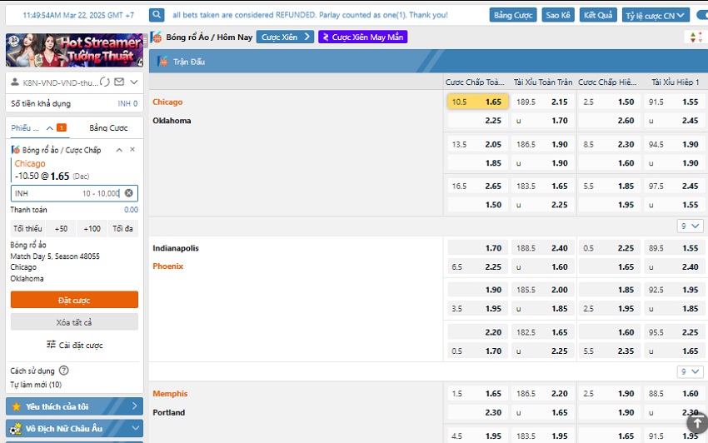The width and height of the screenshot is (708, 443).
Task: Open Cách sử dụng help icon
Action: tap(64, 371)
